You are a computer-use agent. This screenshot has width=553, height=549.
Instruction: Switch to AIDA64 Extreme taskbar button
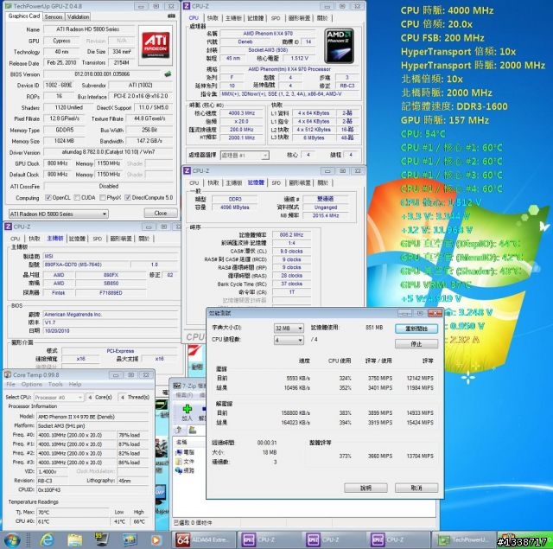[206, 539]
